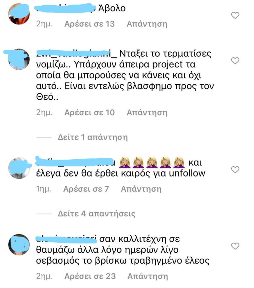This screenshot has width=254, height=288.
Task: Like the "Άβολο" comment with the heart
Action: 235,15
